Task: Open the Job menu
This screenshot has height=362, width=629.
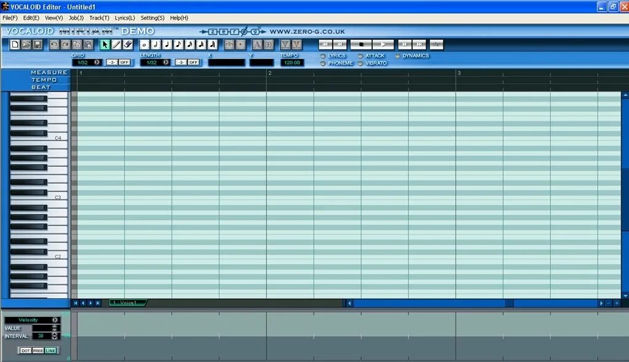Action: 75,17
